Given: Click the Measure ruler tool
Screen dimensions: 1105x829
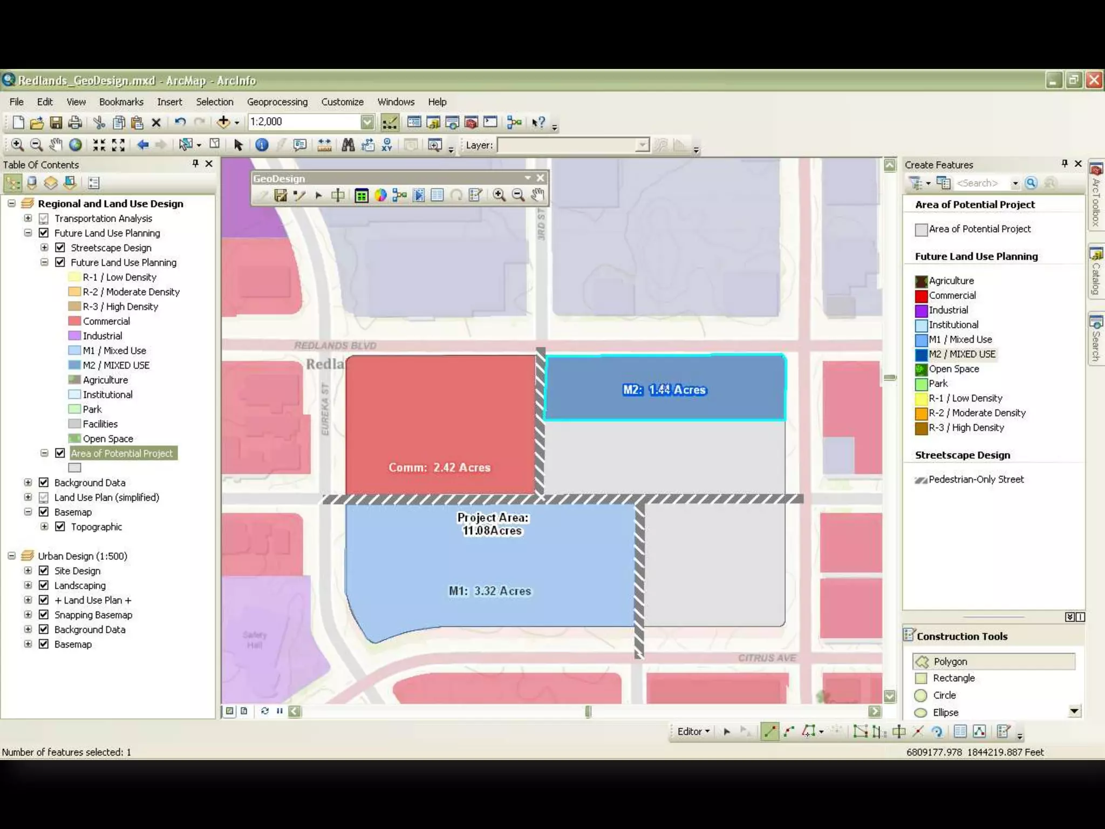Looking at the screenshot, I should (324, 145).
